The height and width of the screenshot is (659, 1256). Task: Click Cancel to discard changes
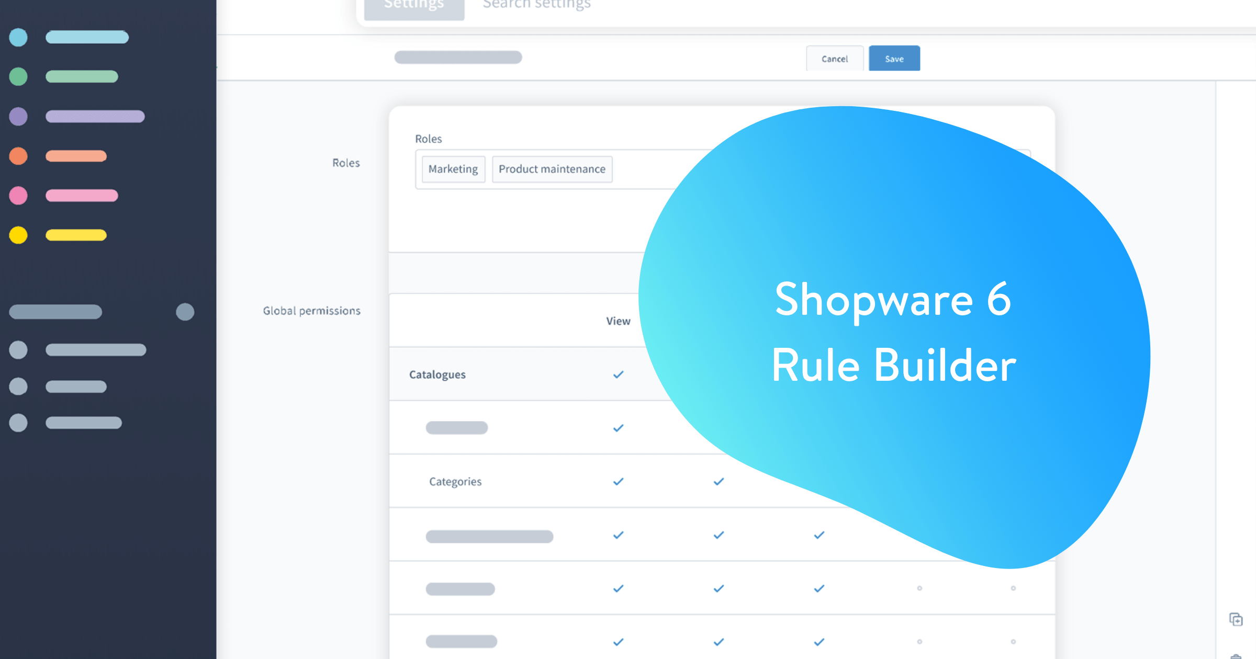pyautogui.click(x=834, y=58)
